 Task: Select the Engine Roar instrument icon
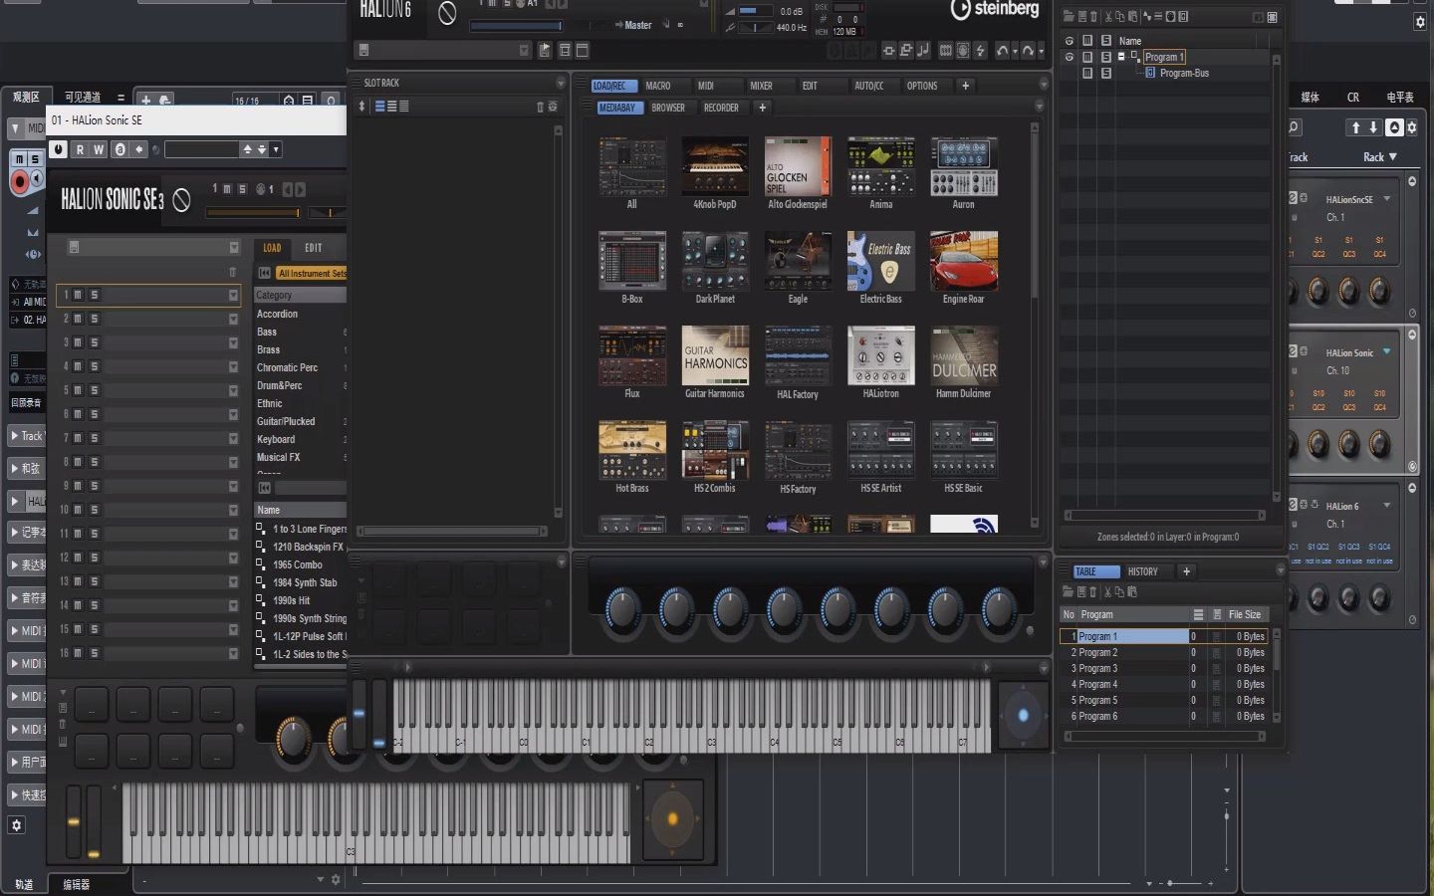(963, 261)
